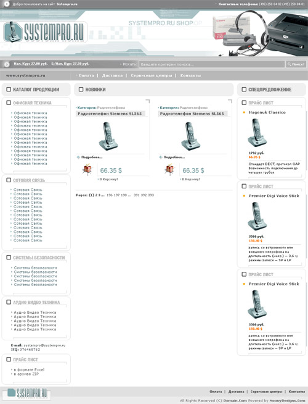Click the 'Б/Нал. Курс 27.50 руб.' rate text

tap(70, 64)
